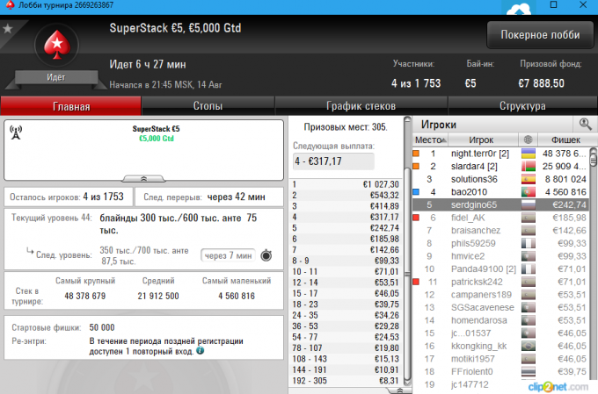The height and width of the screenshot is (394, 598).
Task: Select player SGSacavenese row
Action: click(500, 308)
